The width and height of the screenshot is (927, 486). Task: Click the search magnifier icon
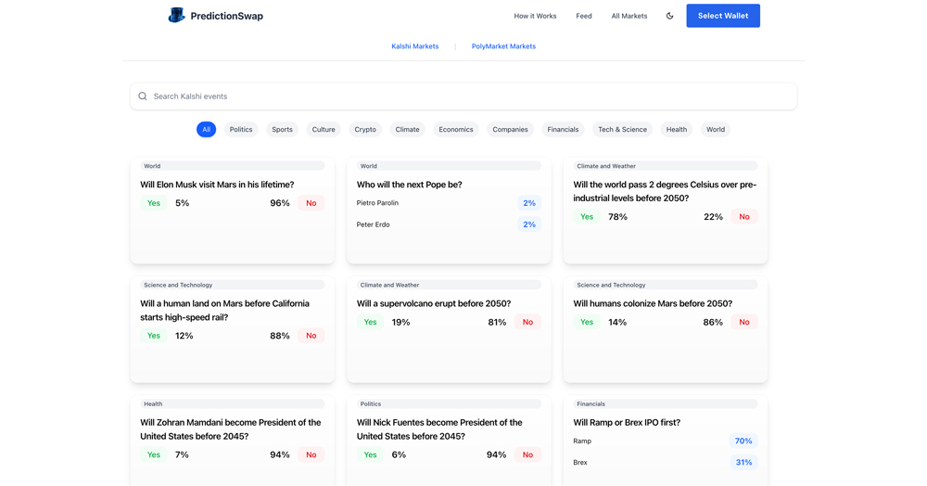point(143,96)
